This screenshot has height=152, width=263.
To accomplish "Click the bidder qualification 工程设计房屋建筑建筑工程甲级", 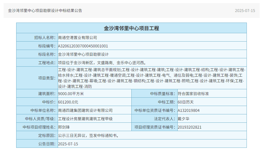I will pyautogui.click(x=85, y=119).
